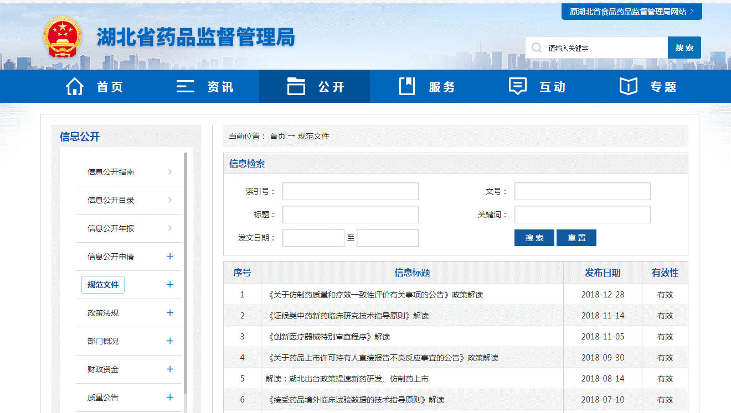Click the 标题 title input field
This screenshot has width=731, height=413.
(350, 215)
